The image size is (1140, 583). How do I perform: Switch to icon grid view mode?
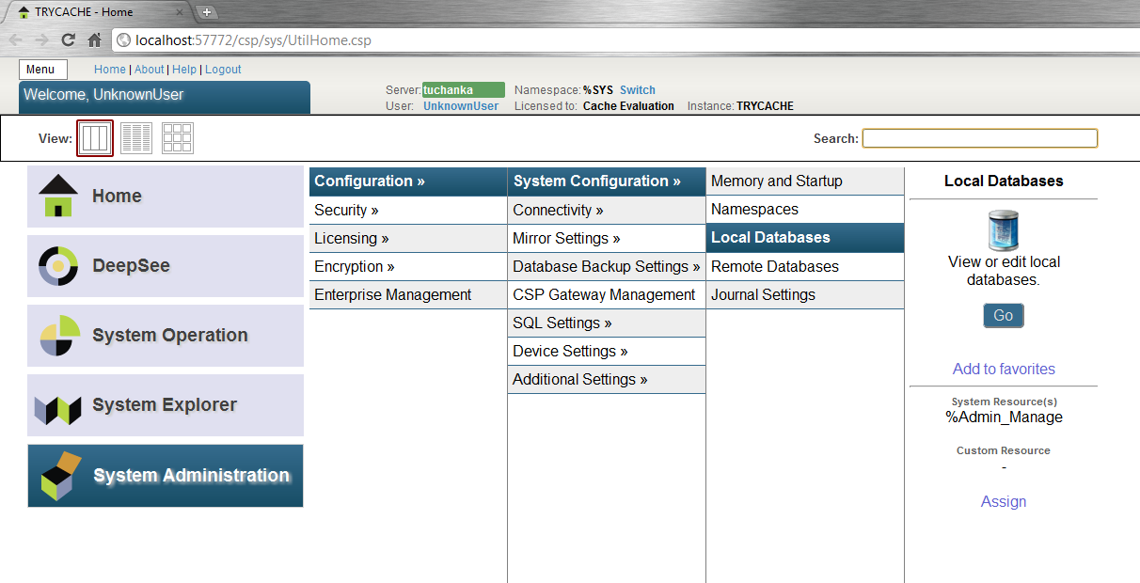[178, 138]
